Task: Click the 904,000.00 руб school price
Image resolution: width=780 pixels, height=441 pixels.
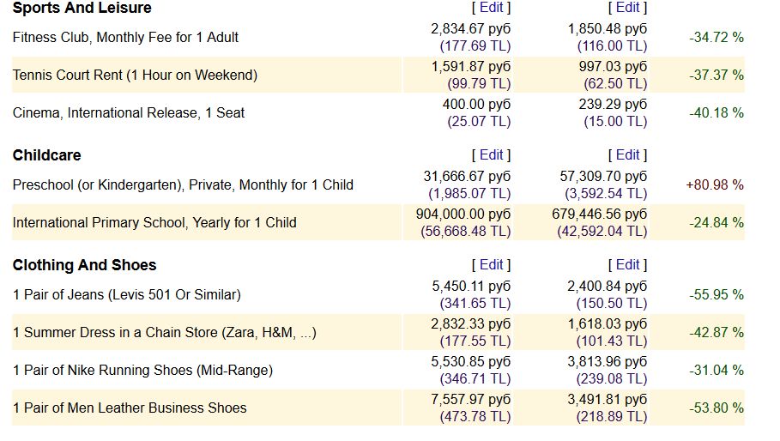Action: click(463, 214)
